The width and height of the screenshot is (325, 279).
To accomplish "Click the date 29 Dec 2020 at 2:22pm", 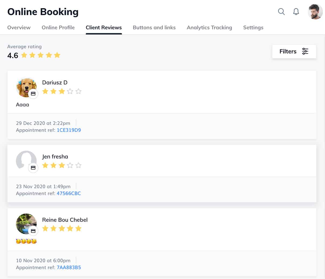I will [43, 123].
